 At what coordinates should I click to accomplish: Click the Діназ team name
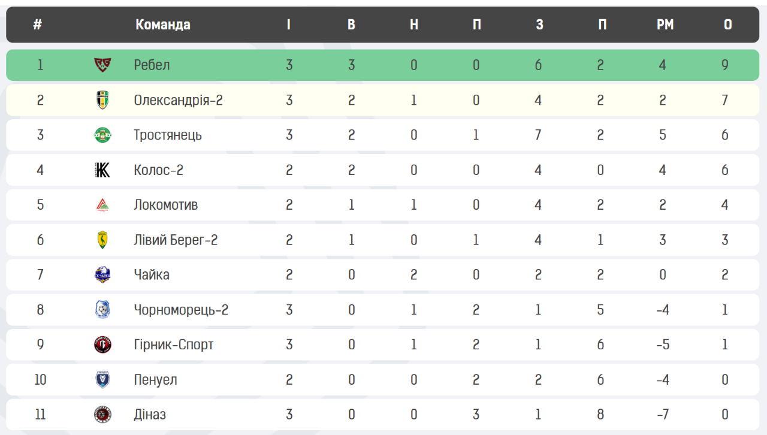pyautogui.click(x=150, y=415)
